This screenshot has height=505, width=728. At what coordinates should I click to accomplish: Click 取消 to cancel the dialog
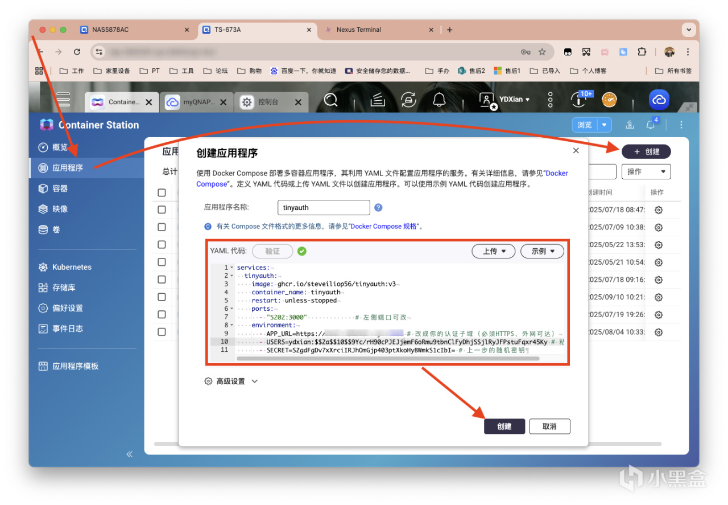pyautogui.click(x=549, y=426)
